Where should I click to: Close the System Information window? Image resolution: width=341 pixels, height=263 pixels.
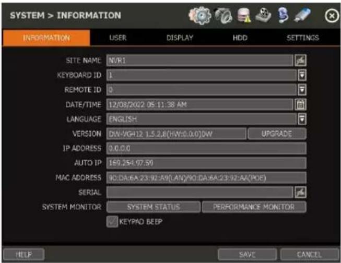click(332, 16)
